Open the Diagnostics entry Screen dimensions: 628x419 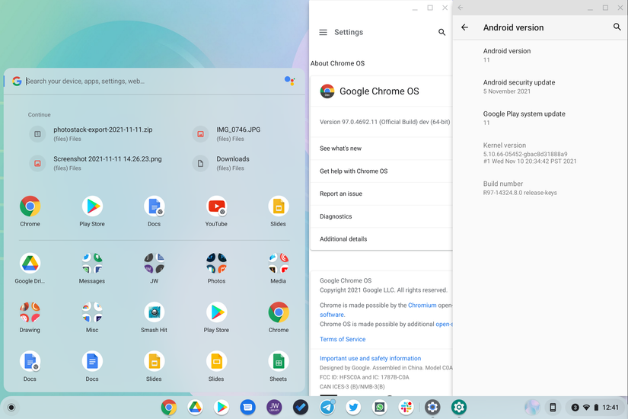[336, 216]
